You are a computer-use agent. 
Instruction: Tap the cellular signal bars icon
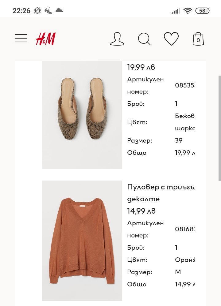(176, 11)
